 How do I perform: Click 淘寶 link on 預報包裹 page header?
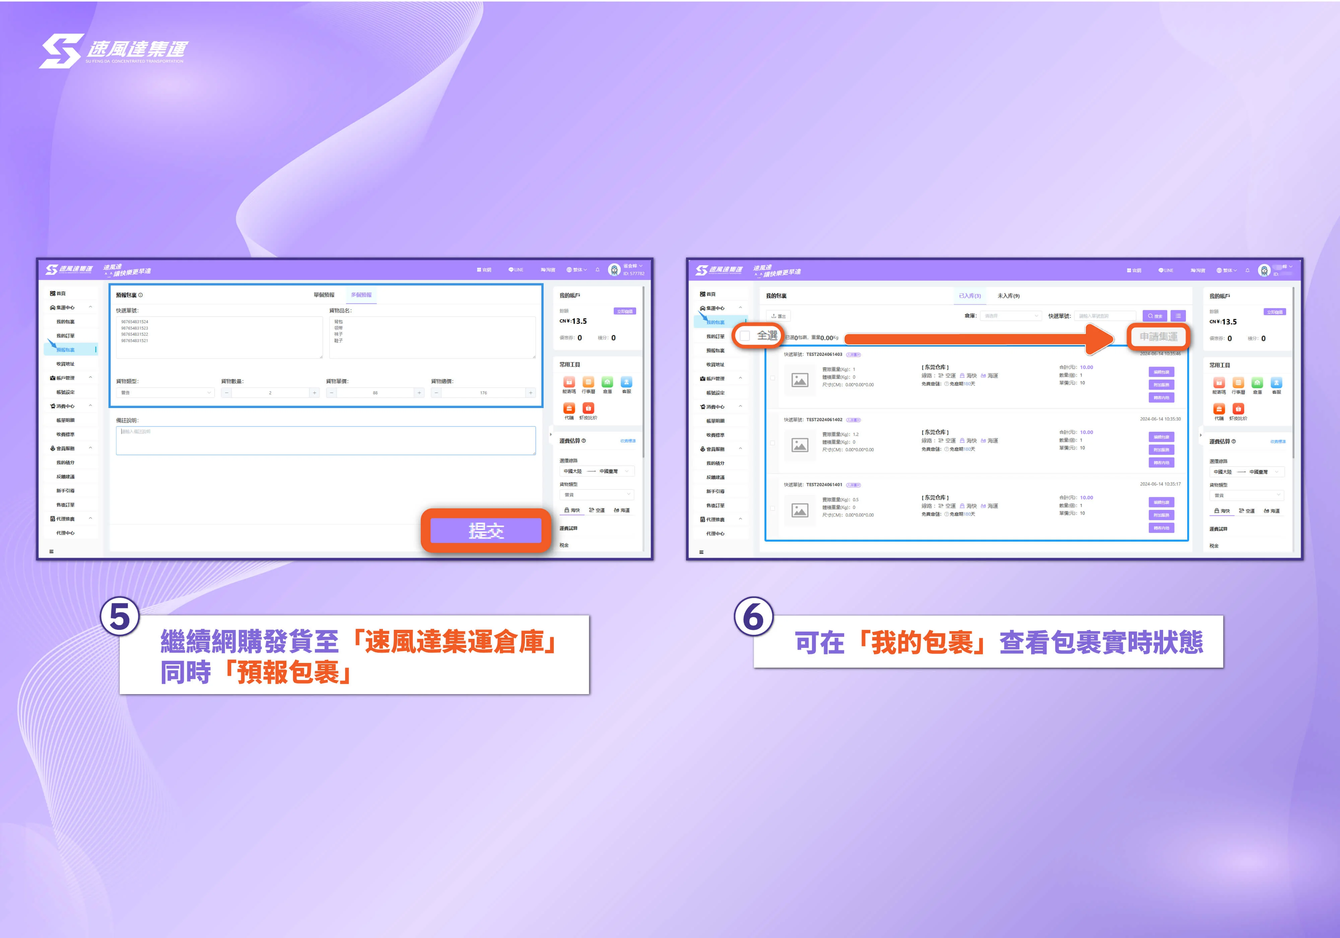(548, 270)
